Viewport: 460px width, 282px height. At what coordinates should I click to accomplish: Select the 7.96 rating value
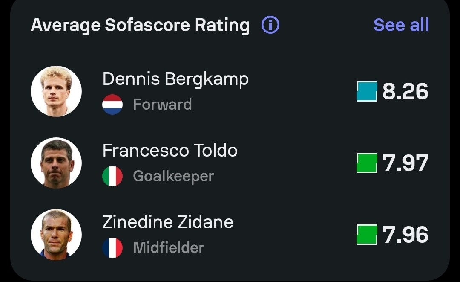click(x=405, y=235)
